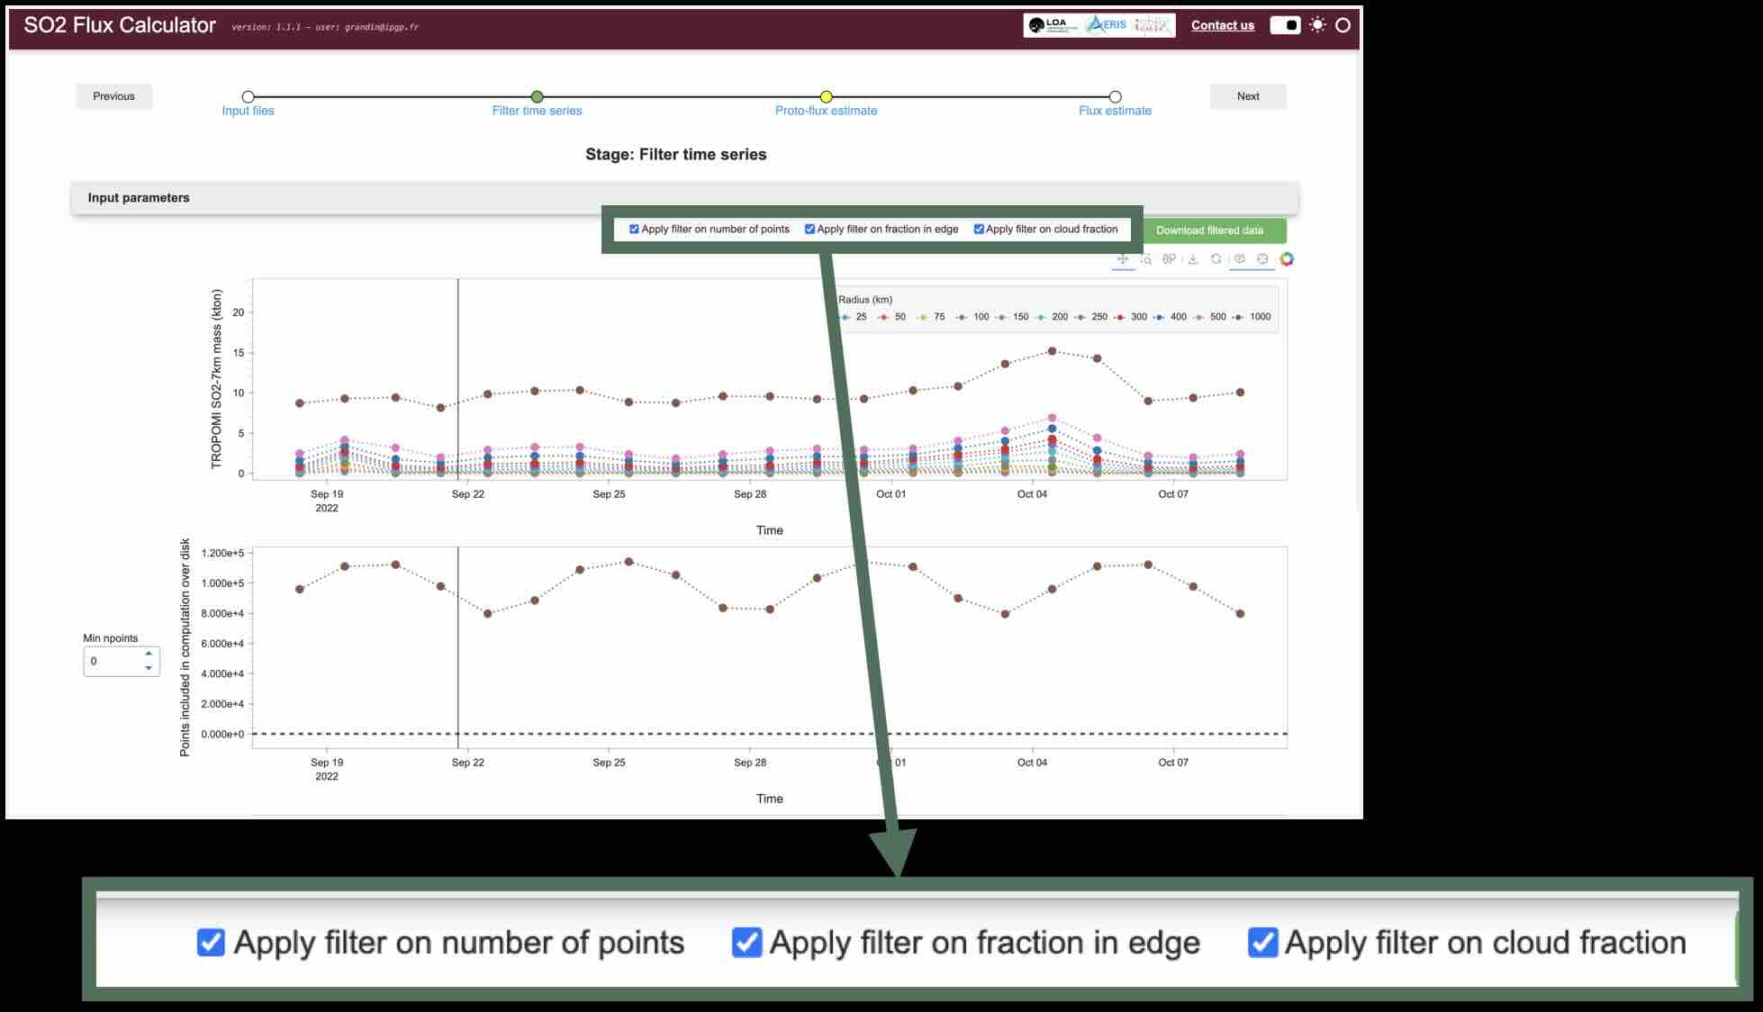
Task: Activate the Box Zoom tool icon
Action: click(x=1146, y=259)
